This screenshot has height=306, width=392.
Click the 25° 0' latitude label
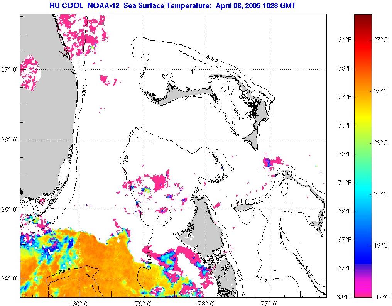pyautogui.click(x=8, y=210)
